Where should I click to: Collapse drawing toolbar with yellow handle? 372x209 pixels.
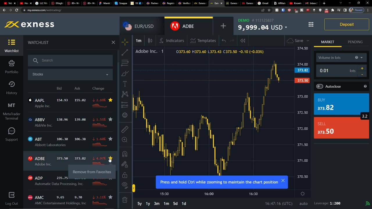point(133,188)
